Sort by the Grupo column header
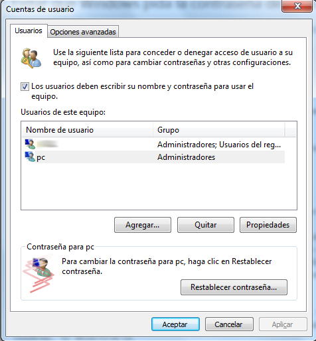 (x=218, y=130)
